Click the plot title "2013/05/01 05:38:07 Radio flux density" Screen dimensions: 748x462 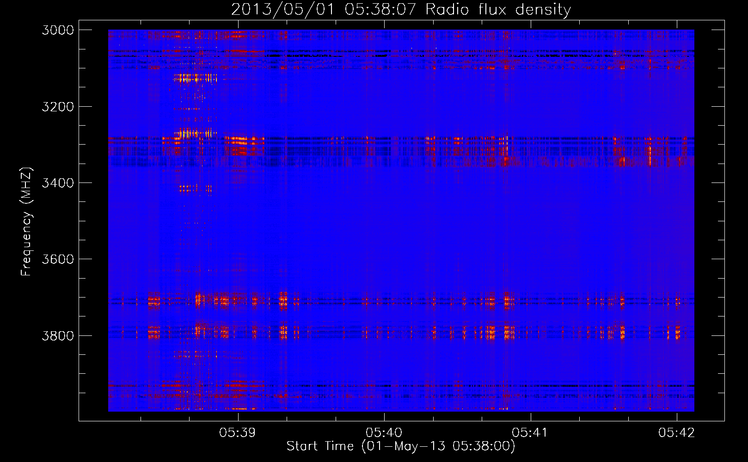coord(401,10)
